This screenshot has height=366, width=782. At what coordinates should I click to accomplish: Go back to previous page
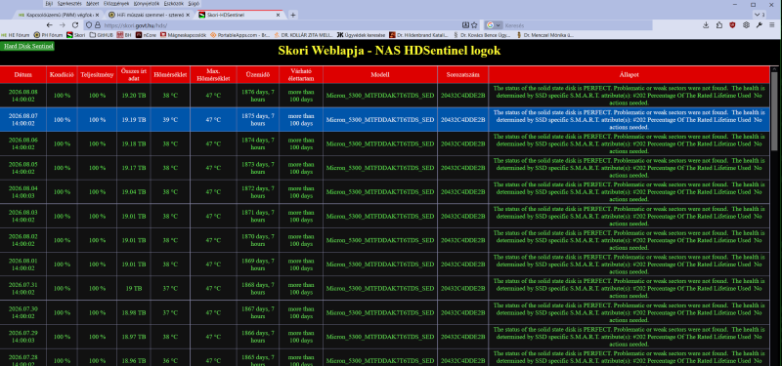click(x=50, y=25)
